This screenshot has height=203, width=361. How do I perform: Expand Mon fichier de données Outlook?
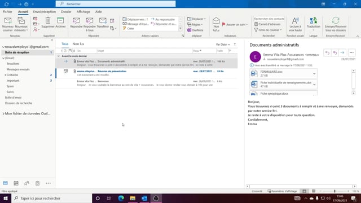click(3, 114)
